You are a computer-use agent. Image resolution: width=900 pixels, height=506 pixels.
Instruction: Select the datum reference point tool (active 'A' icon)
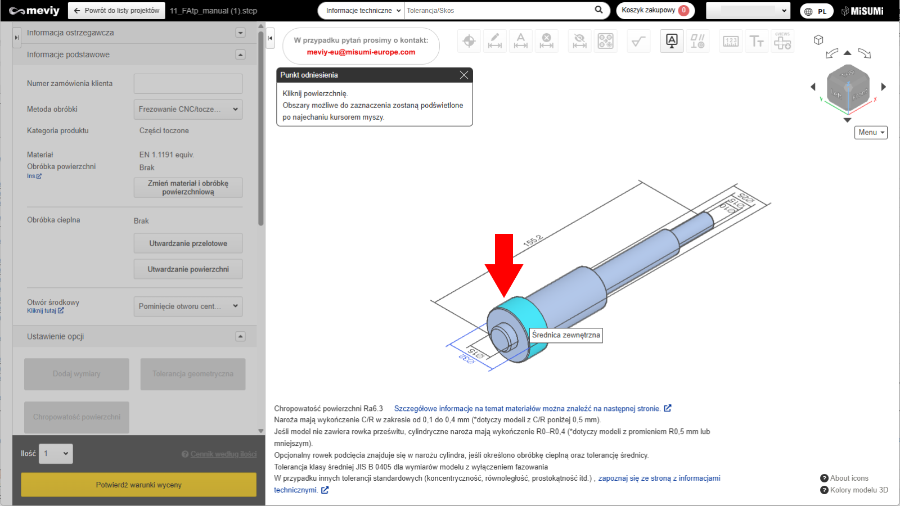point(672,41)
